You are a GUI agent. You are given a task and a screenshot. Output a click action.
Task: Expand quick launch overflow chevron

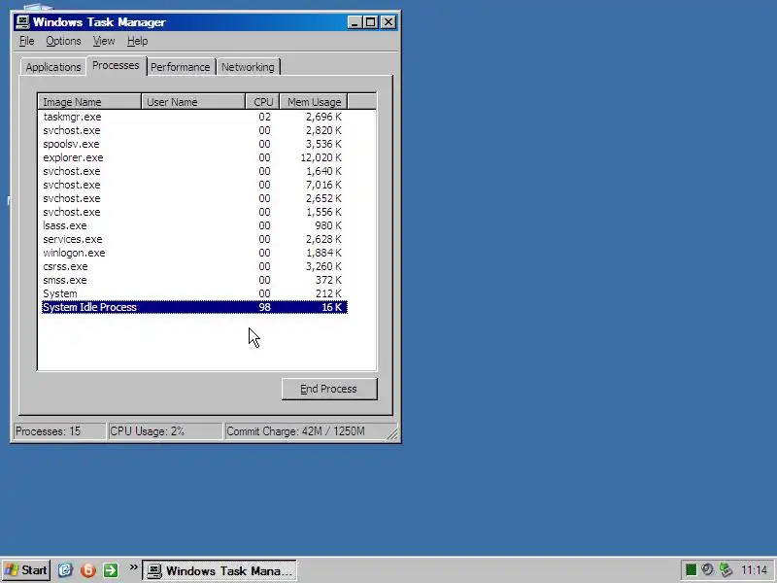133,567
